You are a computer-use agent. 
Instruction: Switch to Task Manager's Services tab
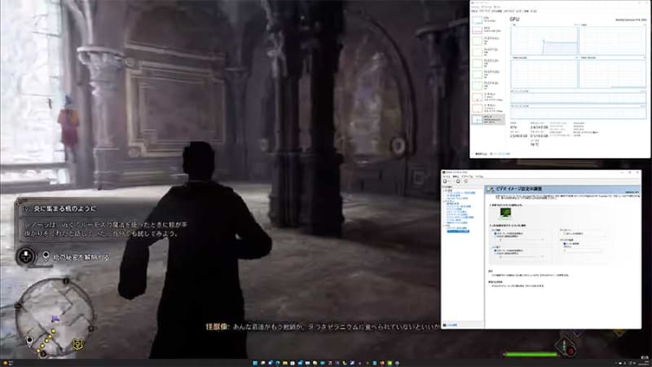click(x=534, y=11)
